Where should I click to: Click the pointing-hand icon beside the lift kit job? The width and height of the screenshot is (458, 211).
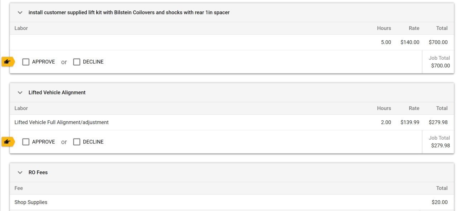(x=7, y=62)
